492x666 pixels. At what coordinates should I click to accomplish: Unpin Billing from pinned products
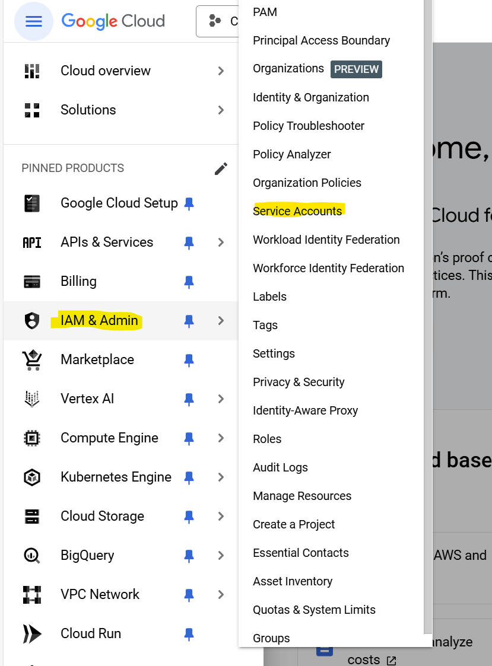(189, 282)
